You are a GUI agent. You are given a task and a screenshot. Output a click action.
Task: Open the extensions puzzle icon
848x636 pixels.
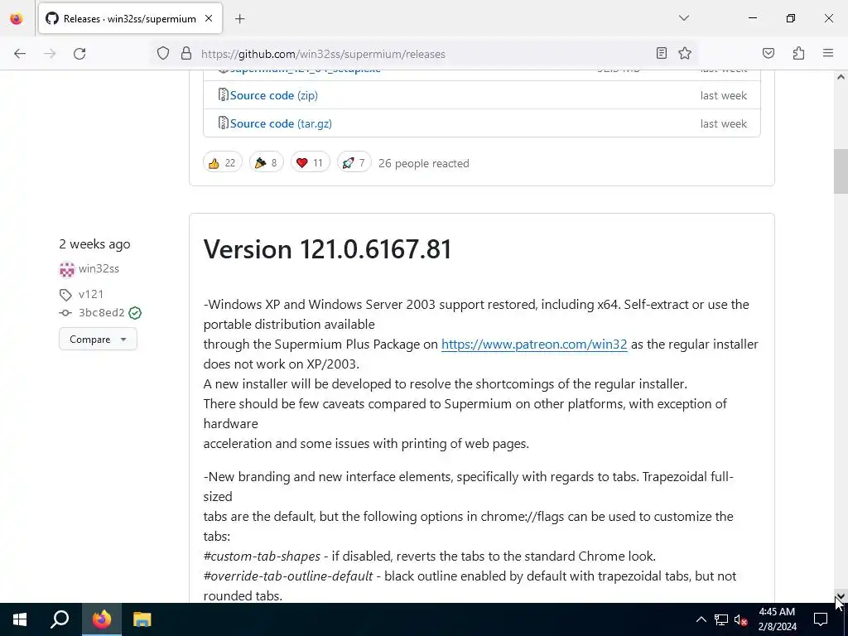click(798, 53)
